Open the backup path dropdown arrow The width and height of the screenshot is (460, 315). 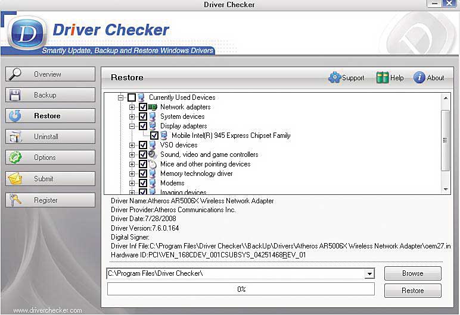pyautogui.click(x=369, y=274)
